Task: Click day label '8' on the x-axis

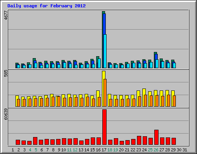Action: (53, 150)
